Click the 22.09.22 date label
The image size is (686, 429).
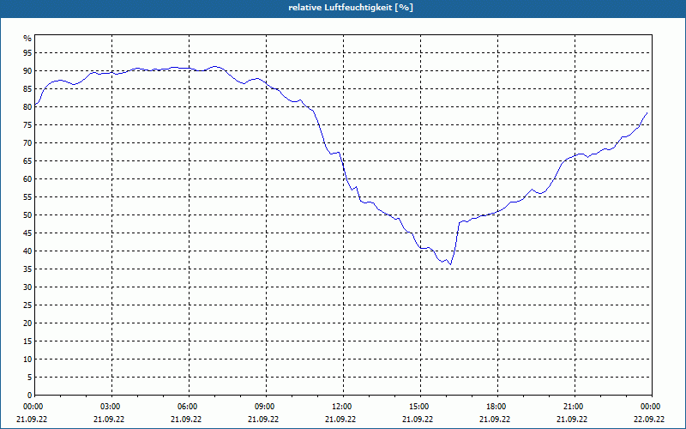[649, 419]
